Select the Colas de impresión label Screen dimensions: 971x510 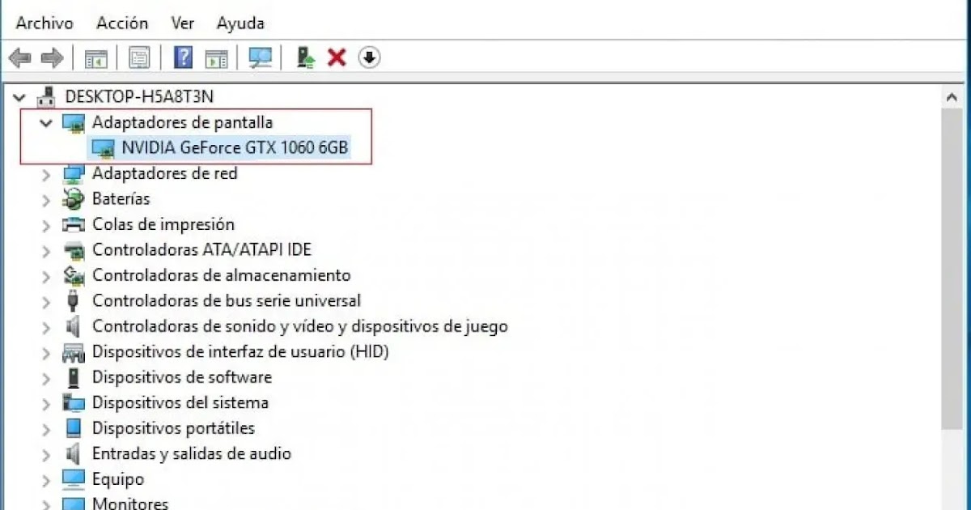pos(163,224)
